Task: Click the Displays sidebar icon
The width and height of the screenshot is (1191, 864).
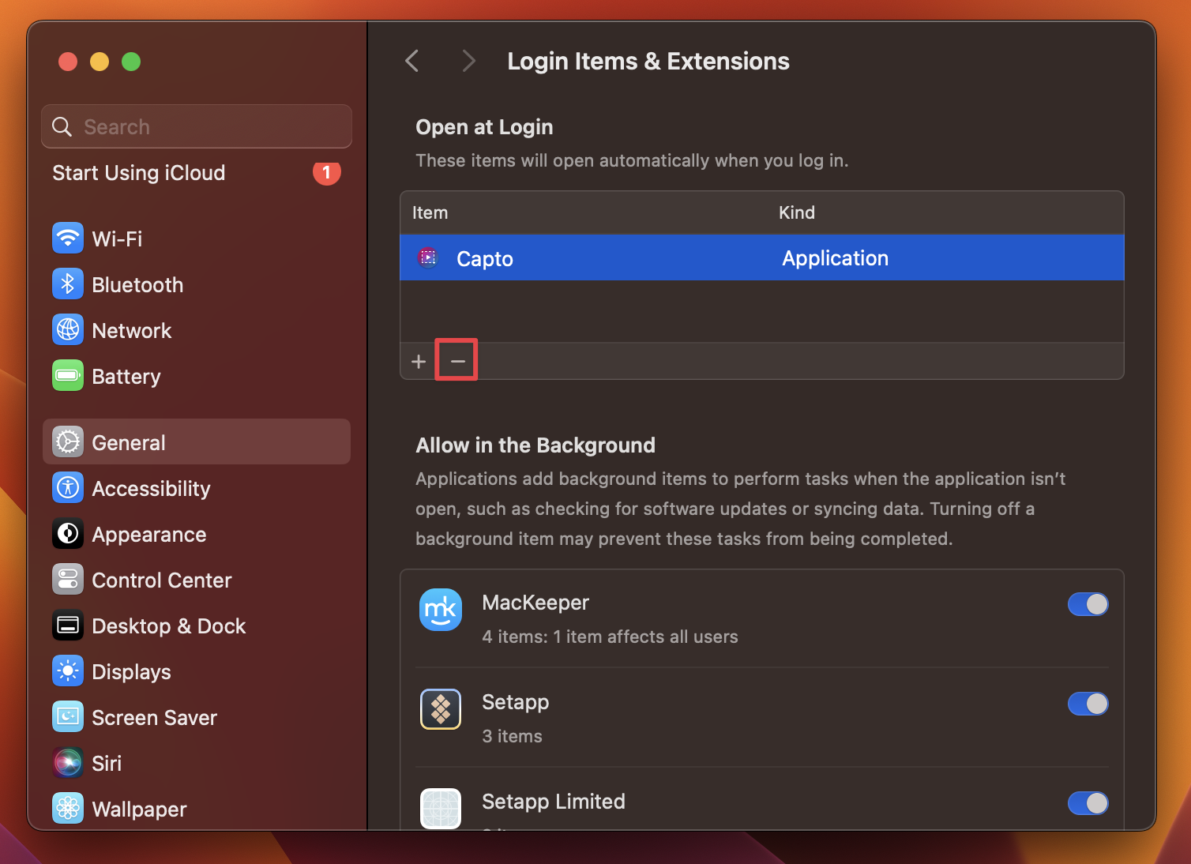Action: [68, 671]
